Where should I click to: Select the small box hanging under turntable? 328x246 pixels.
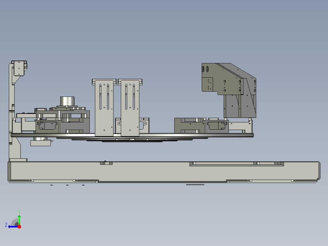pyautogui.click(x=40, y=143)
